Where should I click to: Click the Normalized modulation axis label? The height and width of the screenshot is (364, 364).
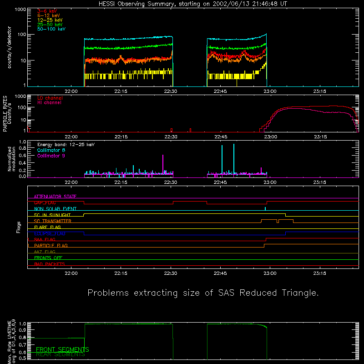(12, 159)
